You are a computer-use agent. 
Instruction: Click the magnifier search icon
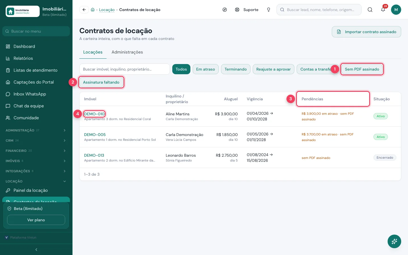click(370, 10)
